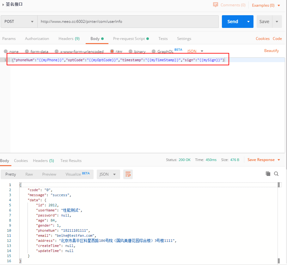Click the "age": 84 response line
Screen dimensions: 287x265
click(46, 220)
